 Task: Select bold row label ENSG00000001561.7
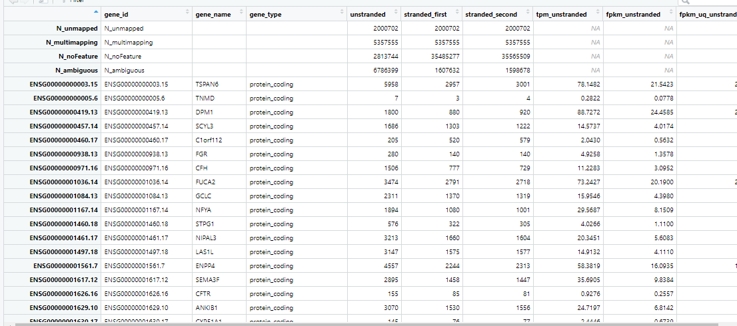(x=65, y=266)
